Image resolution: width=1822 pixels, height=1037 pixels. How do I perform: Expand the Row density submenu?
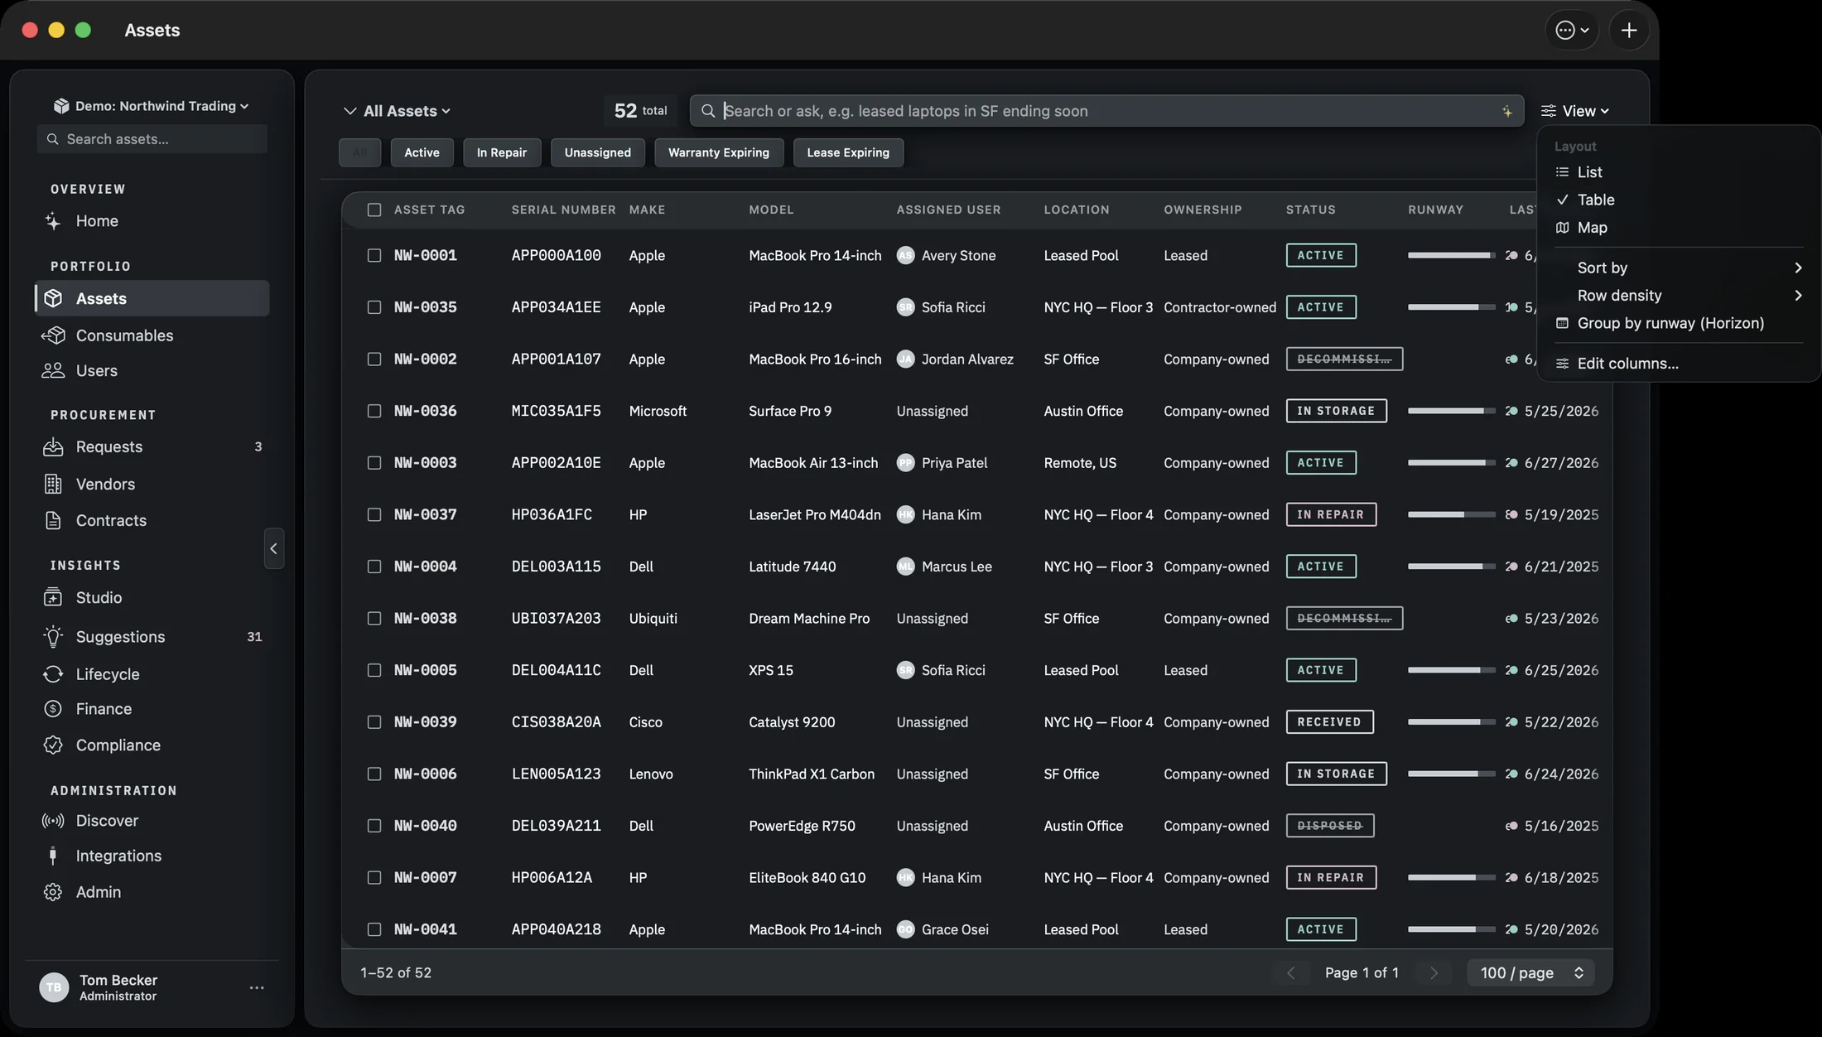pos(1679,296)
